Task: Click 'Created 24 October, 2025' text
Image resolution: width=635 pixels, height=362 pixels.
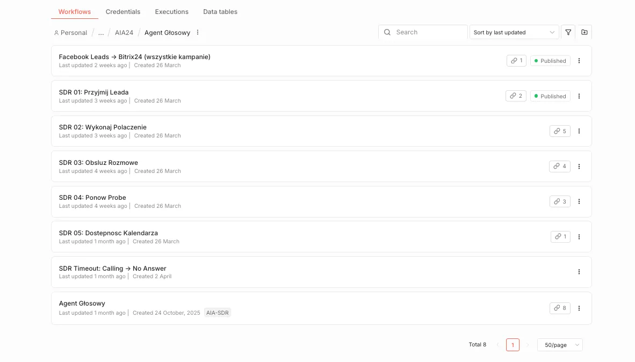Action: click(167, 313)
